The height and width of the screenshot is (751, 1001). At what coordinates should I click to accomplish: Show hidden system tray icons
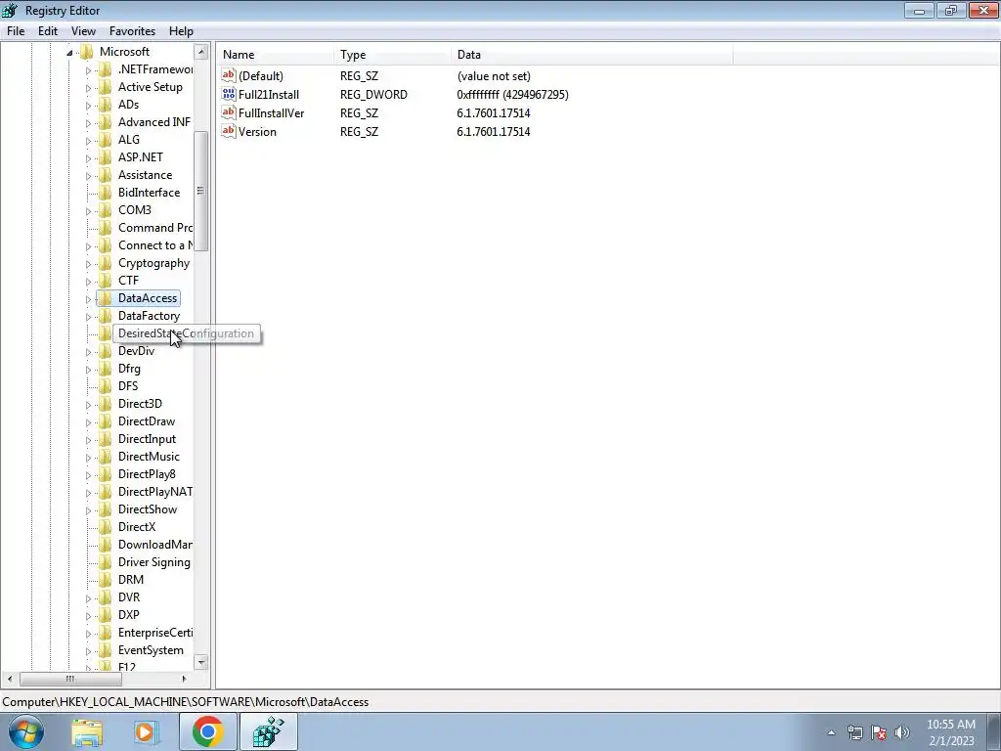831,732
